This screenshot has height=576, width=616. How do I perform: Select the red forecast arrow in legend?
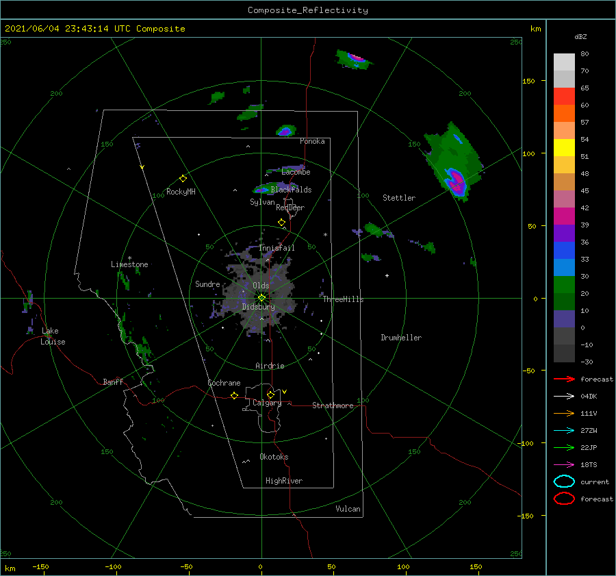pyautogui.click(x=564, y=379)
